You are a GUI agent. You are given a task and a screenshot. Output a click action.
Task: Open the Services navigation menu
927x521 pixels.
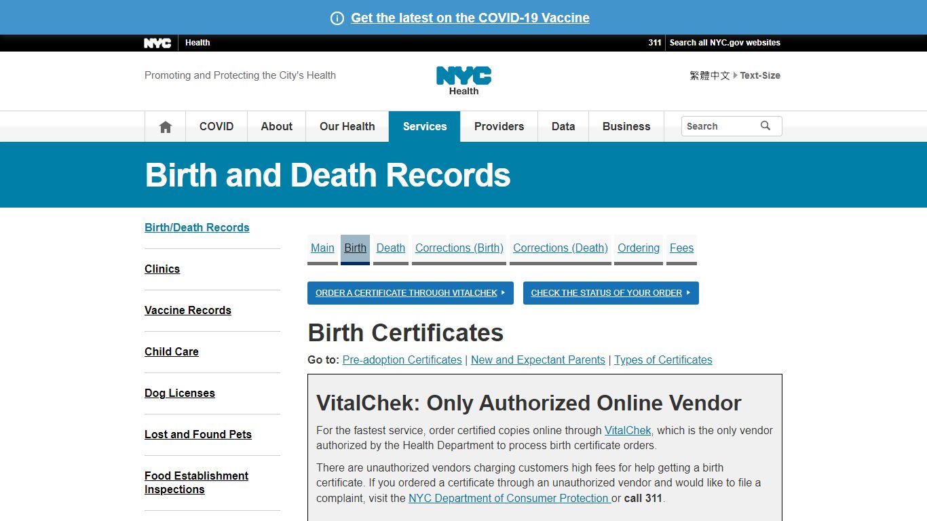[x=424, y=127]
